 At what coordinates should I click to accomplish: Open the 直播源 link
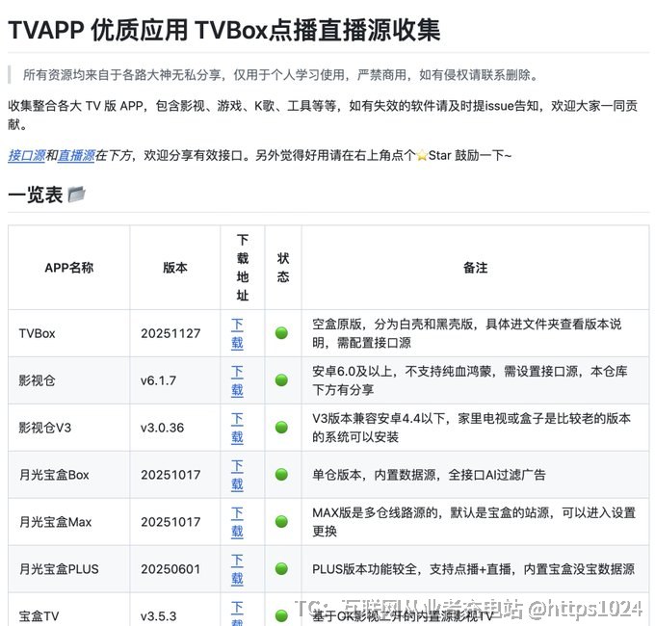coord(76,156)
